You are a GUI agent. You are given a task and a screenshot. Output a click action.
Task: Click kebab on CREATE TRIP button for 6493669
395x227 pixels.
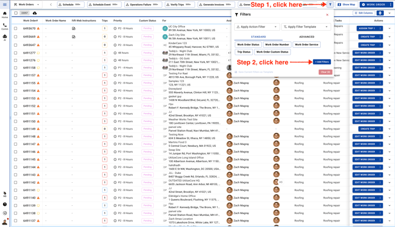click(x=380, y=37)
